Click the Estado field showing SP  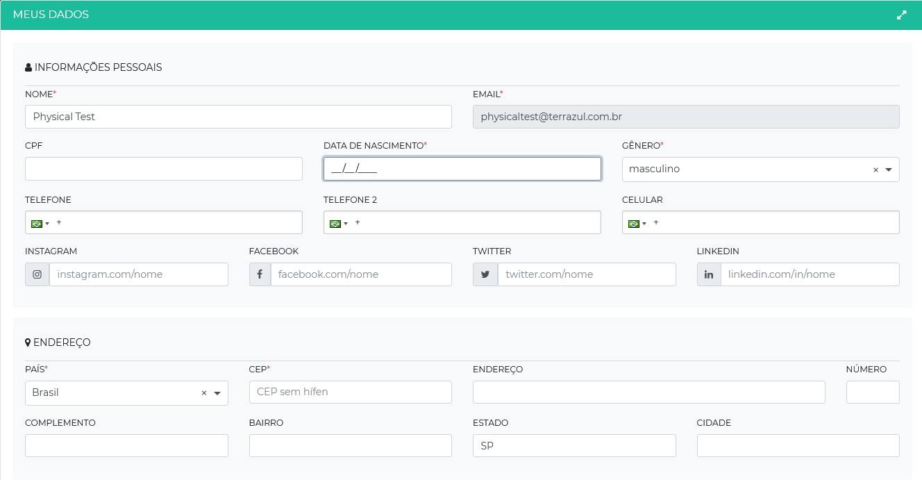coord(573,446)
